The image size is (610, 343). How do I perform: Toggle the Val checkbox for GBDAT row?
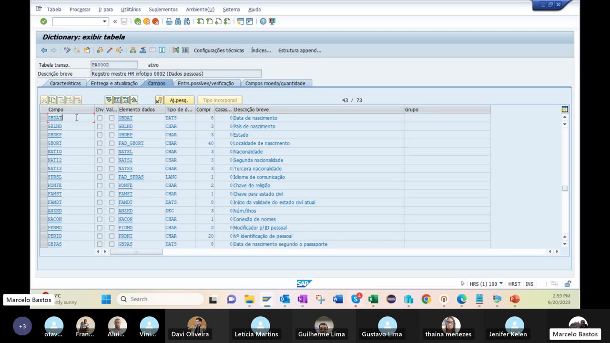[x=112, y=118]
